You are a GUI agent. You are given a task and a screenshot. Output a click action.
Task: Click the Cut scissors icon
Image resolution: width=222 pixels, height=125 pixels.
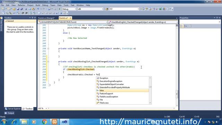26,9
